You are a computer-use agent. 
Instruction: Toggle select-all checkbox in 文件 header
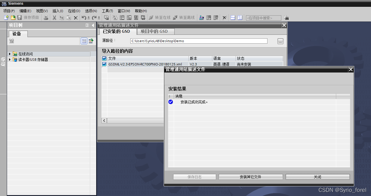[104, 58]
